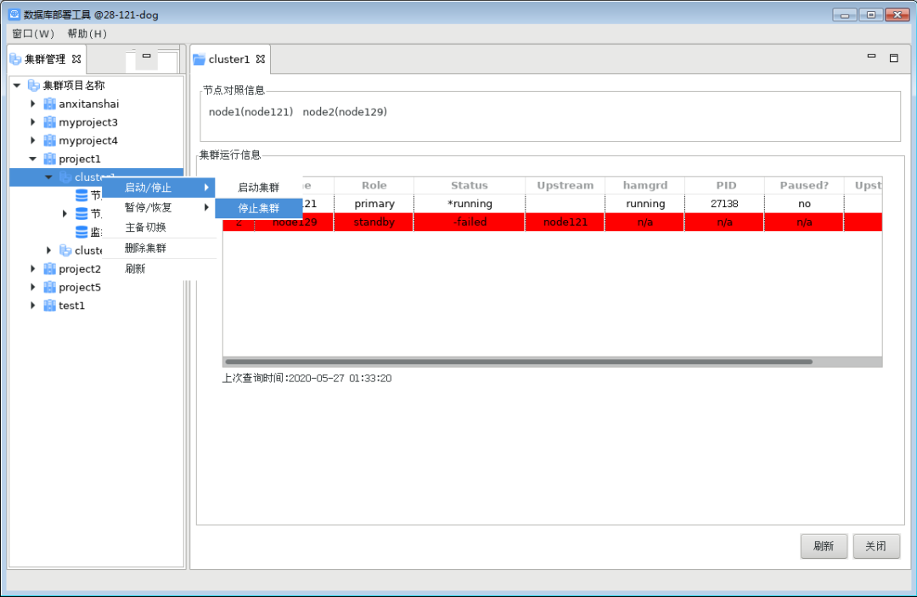Click the 集群项目名称 root icon

(33, 86)
